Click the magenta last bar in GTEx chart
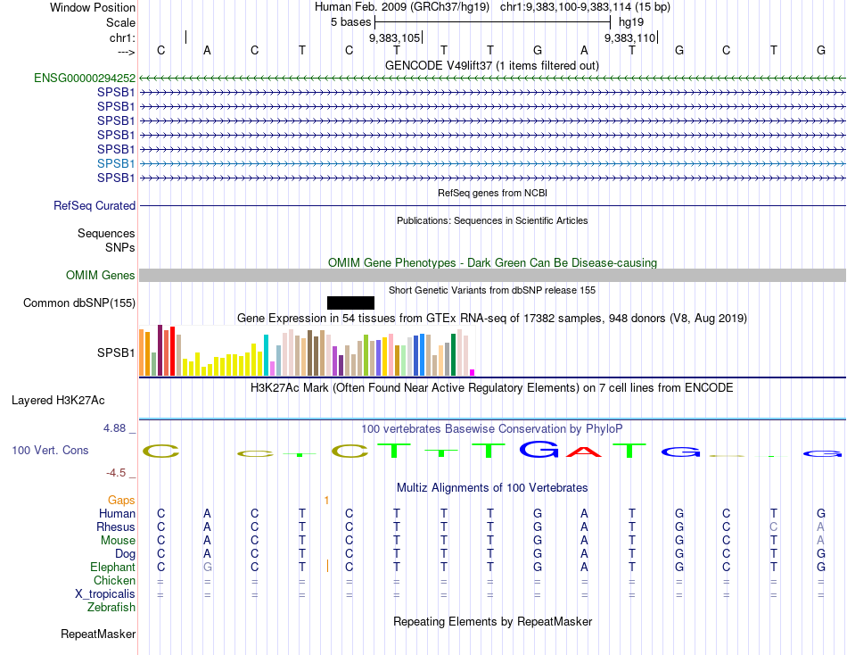Image resolution: width=847 pixels, height=655 pixels. pos(473,373)
